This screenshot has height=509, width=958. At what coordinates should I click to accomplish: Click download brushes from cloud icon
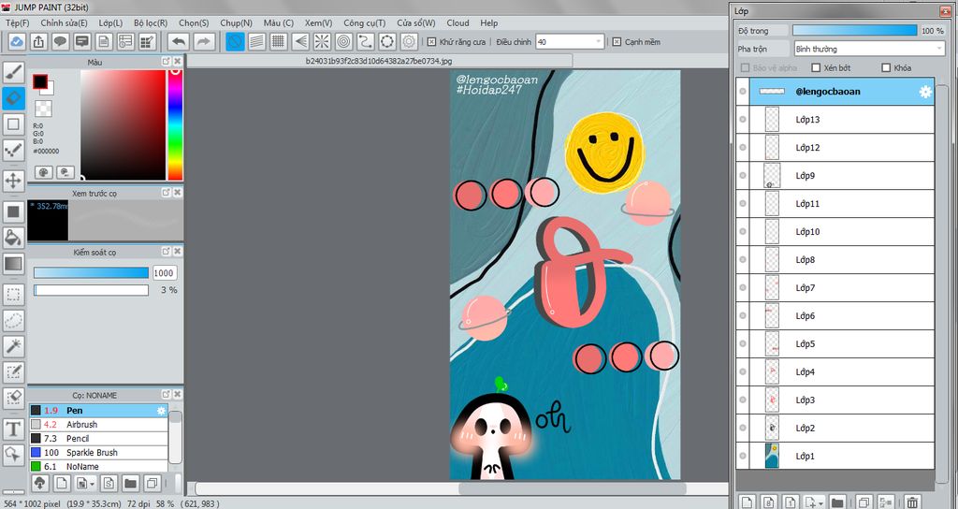tap(39, 484)
